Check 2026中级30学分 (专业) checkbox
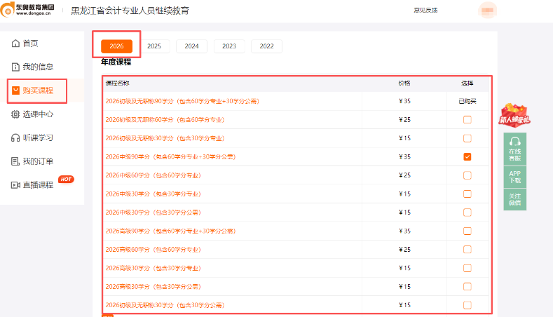Screen dimensions: 553x317 pyautogui.click(x=467, y=194)
